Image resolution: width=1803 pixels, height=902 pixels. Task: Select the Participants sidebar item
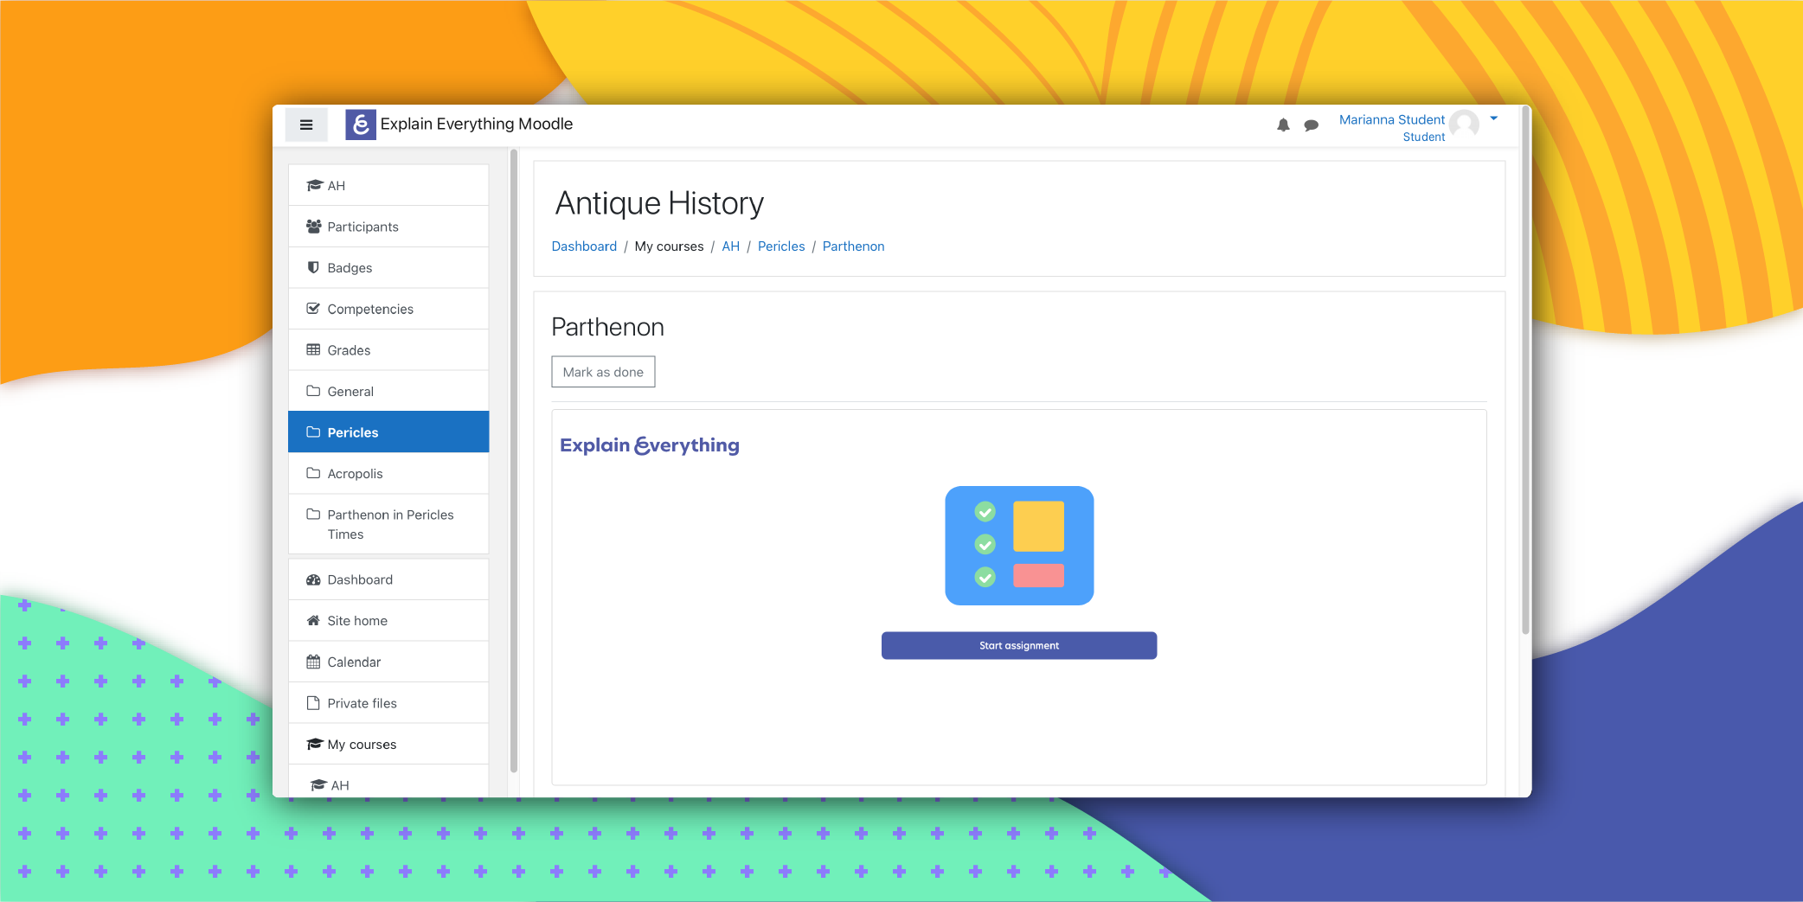388,227
